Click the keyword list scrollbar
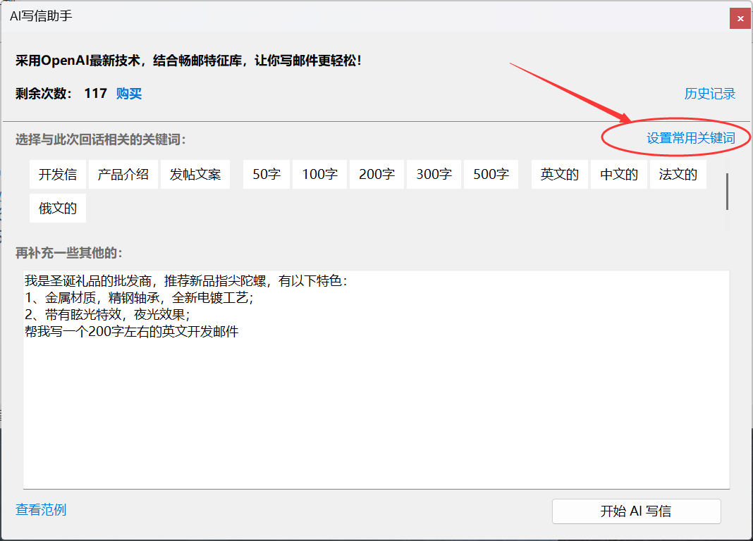753x541 pixels. click(x=727, y=192)
